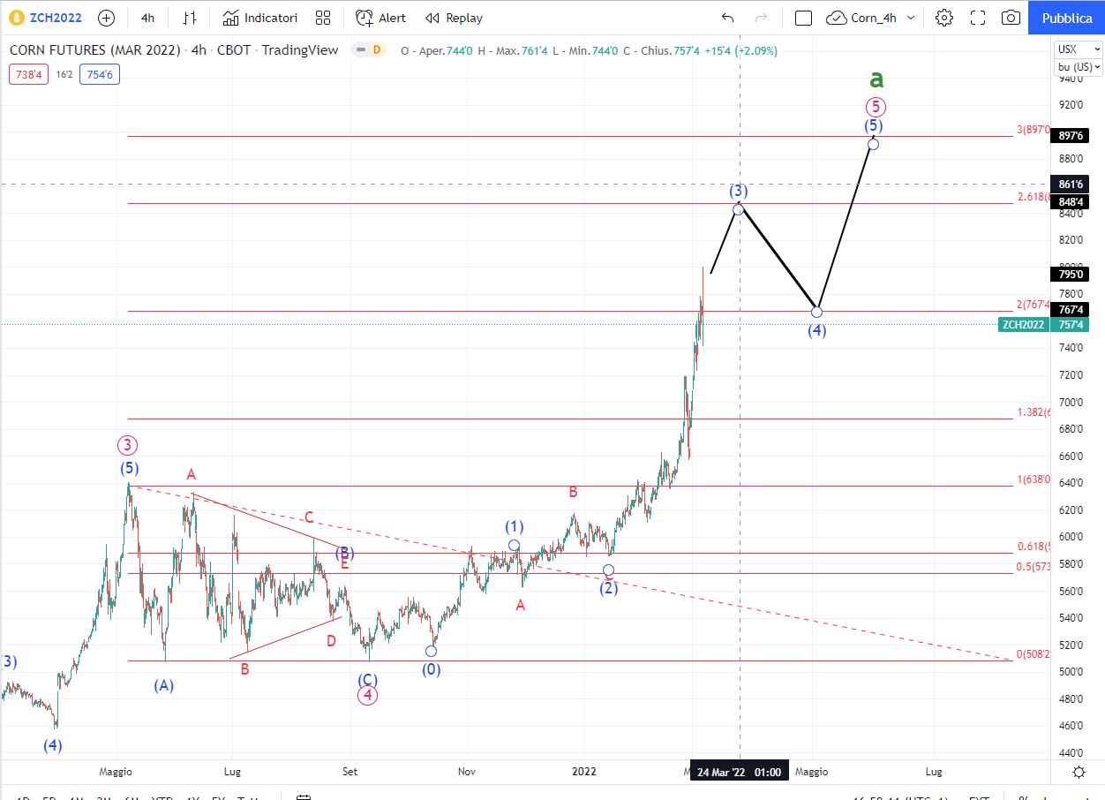Screen dimensions: 1105x800
Task: Open the layout setup square icon
Action: pyautogui.click(x=803, y=18)
